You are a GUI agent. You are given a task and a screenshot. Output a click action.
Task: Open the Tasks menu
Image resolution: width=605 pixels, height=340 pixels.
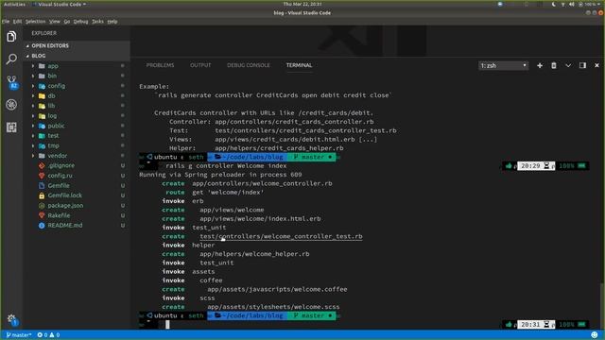[97, 22]
